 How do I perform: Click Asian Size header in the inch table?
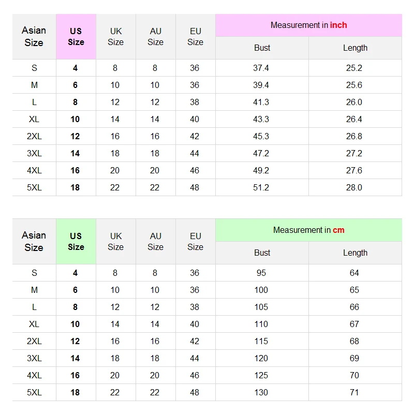pyautogui.click(x=34, y=36)
